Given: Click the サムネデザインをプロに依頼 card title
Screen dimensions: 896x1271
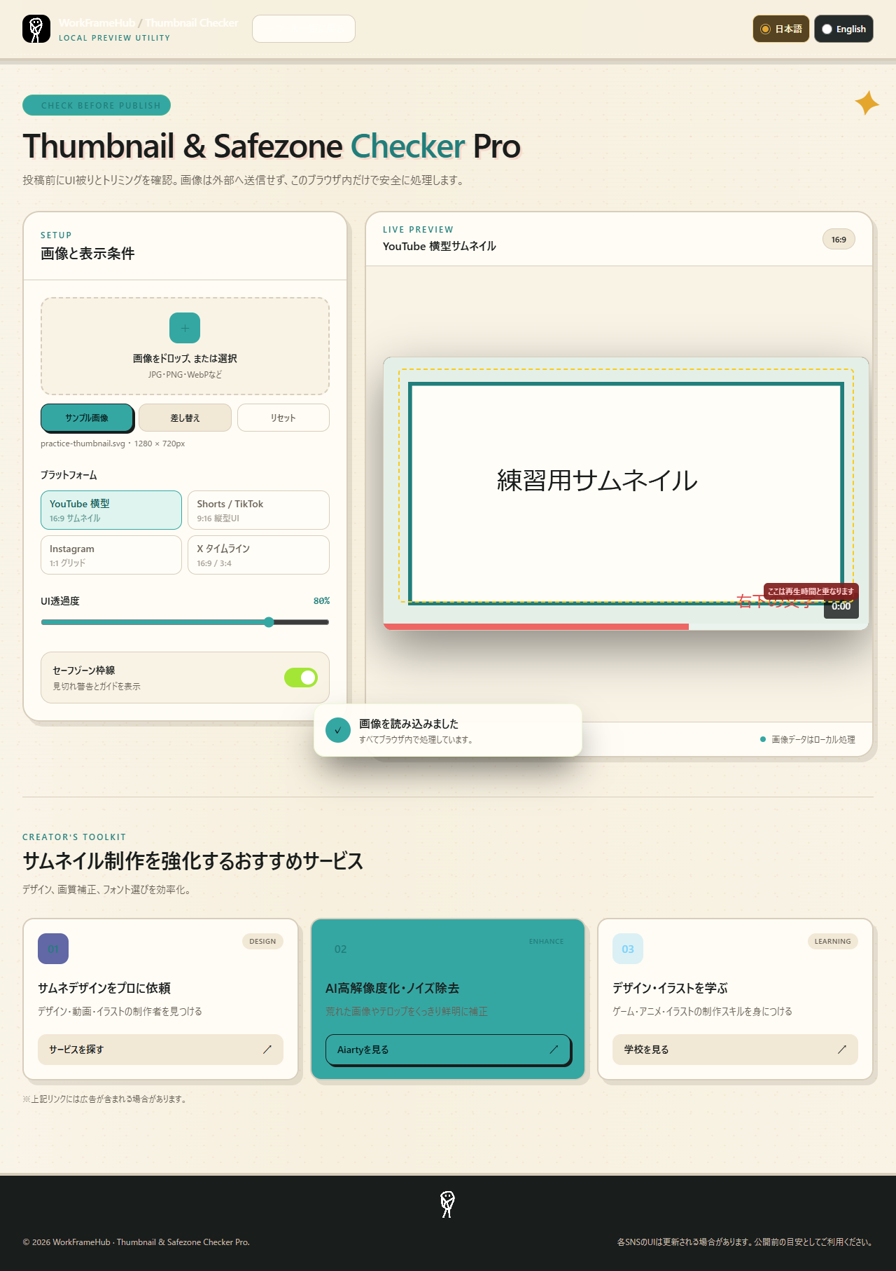Looking at the screenshot, I should [x=104, y=988].
